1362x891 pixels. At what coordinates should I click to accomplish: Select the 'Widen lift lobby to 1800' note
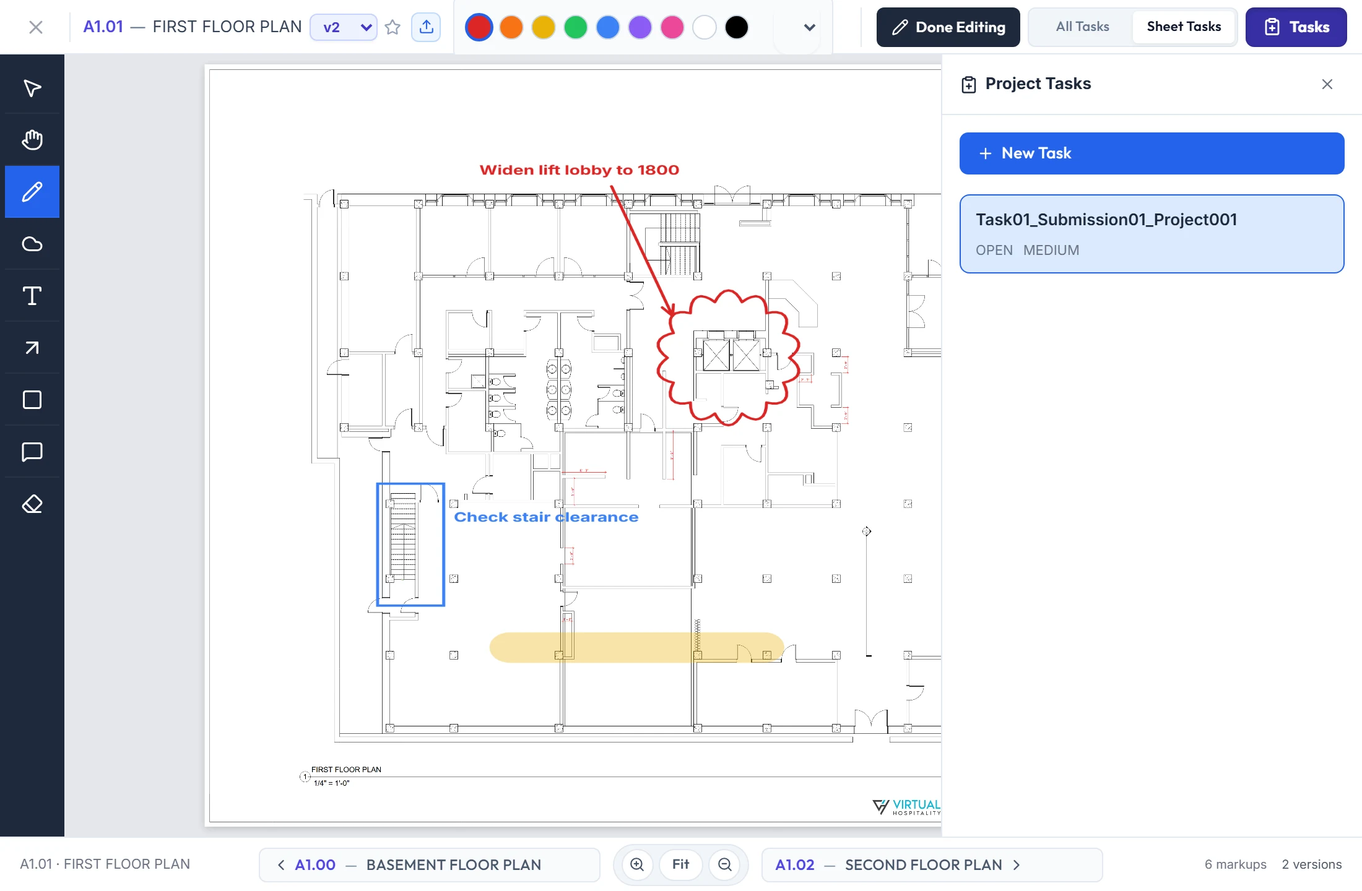click(579, 170)
